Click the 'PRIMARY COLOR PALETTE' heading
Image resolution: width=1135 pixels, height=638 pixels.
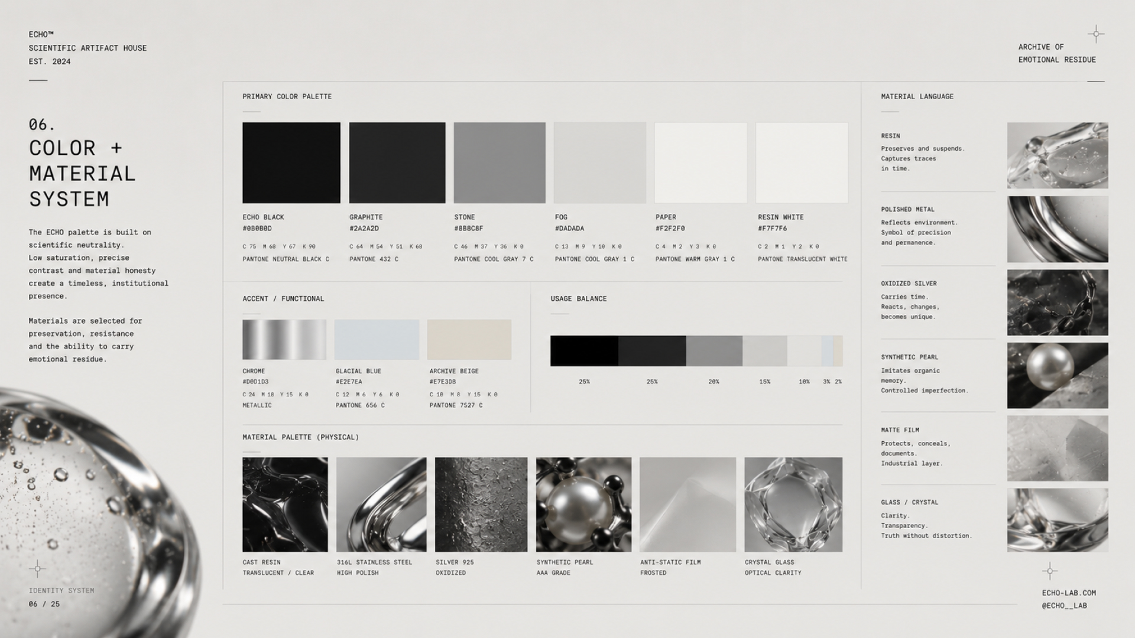click(x=287, y=96)
